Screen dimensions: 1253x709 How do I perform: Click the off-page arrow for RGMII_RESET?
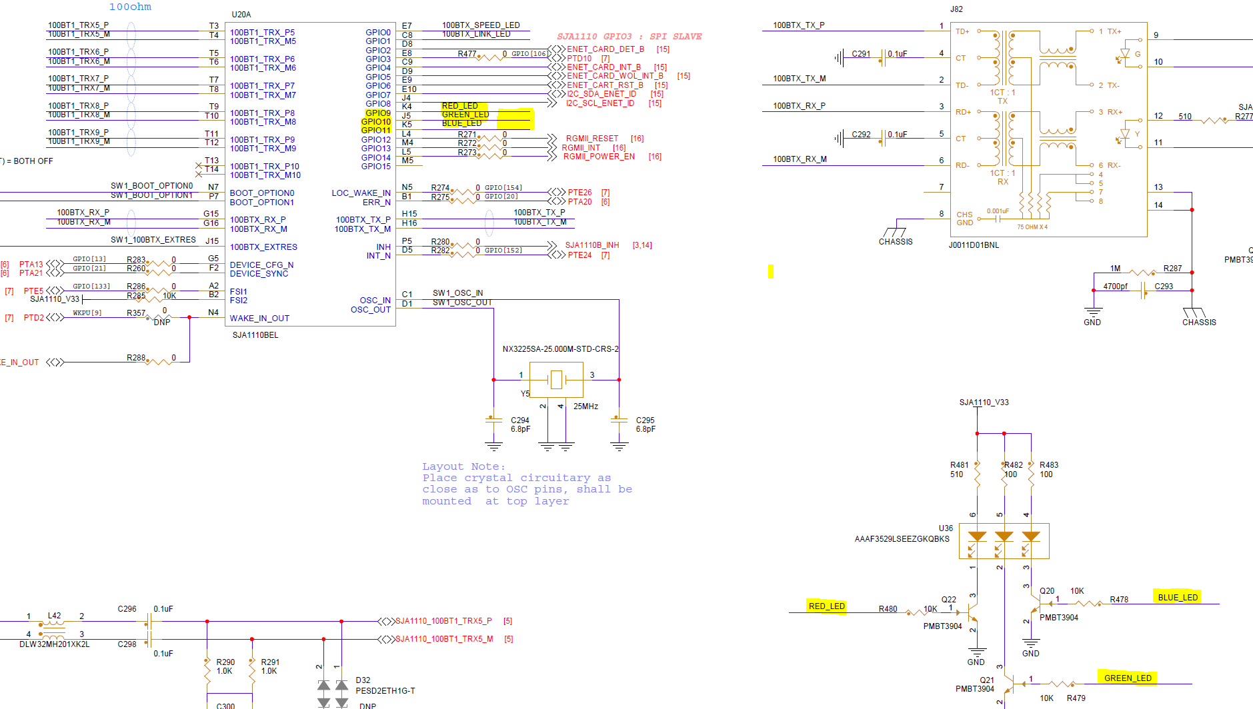pos(552,139)
